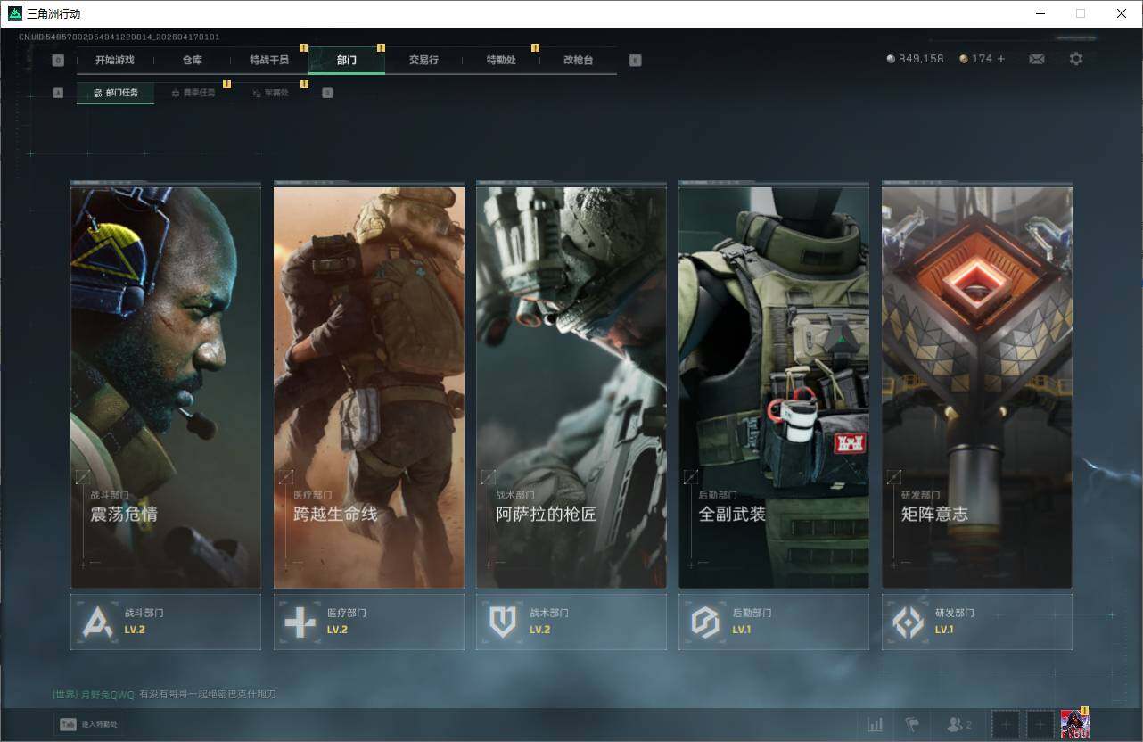Click the 三角洲行动 app icon in title bar
The image size is (1143, 742).
click(x=14, y=13)
